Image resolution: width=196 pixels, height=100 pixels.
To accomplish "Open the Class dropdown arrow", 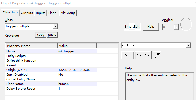I will 55,26.
